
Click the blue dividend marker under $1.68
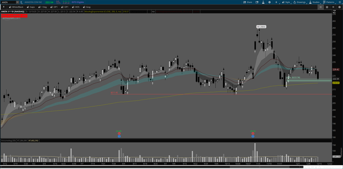[119, 136]
